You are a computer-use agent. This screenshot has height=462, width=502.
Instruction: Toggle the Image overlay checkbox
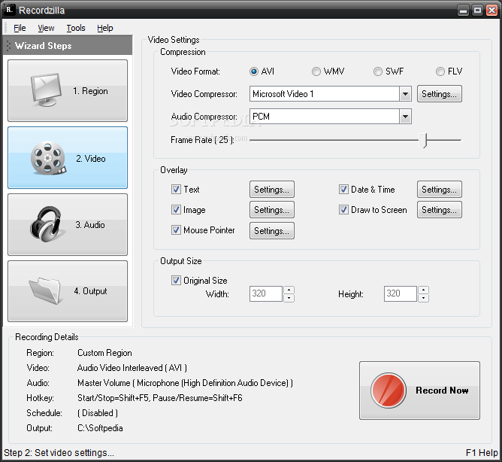(x=176, y=210)
